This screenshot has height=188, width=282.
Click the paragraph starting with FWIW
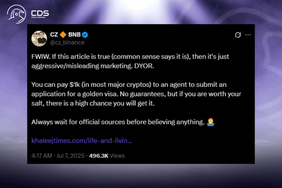click(x=130, y=61)
